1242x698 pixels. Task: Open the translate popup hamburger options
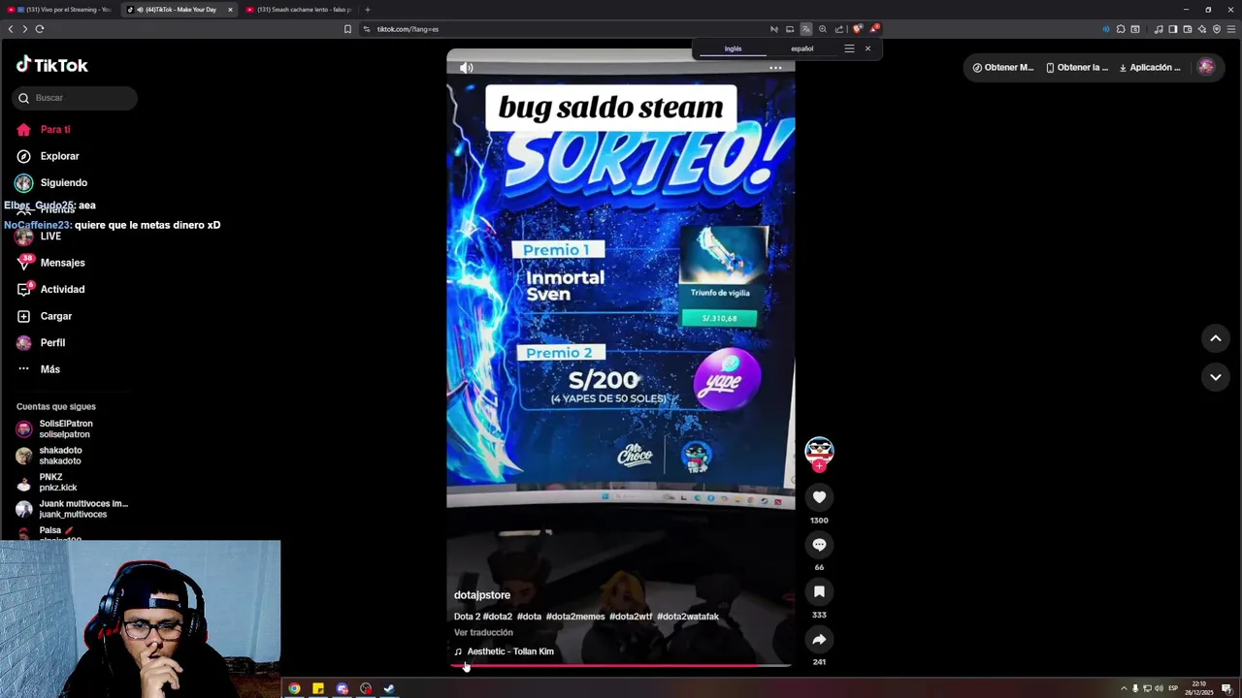pyautogui.click(x=849, y=48)
